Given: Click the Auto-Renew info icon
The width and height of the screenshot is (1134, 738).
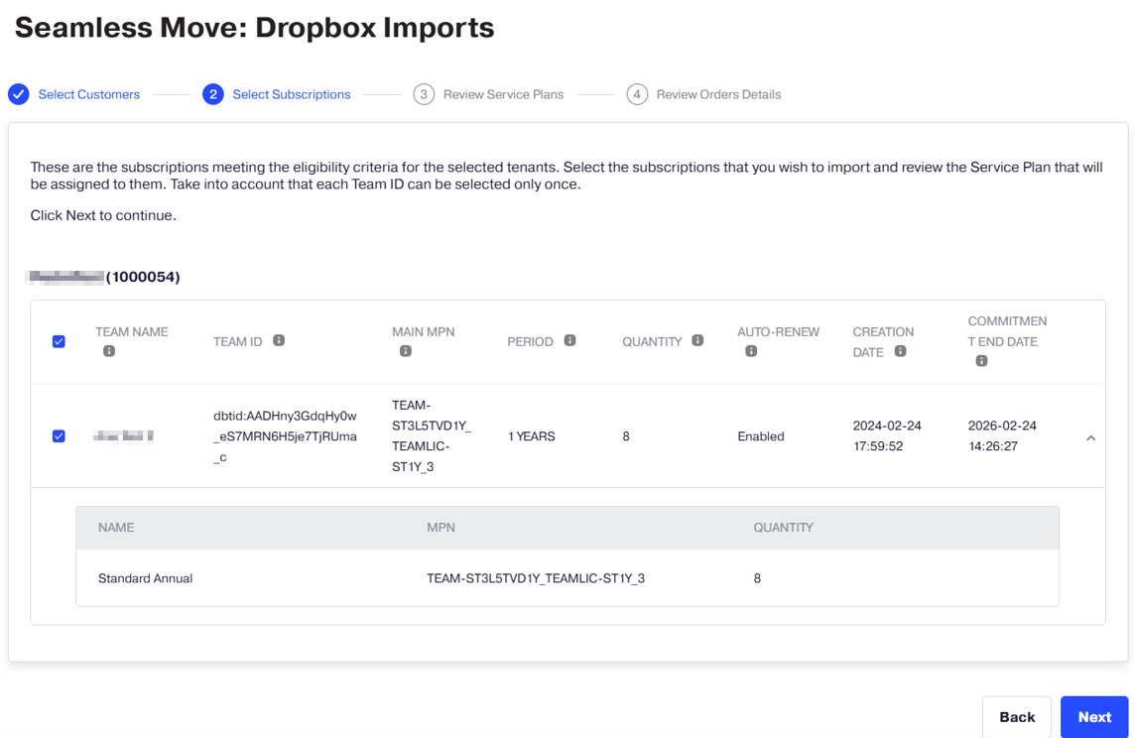Looking at the screenshot, I should coord(751,351).
